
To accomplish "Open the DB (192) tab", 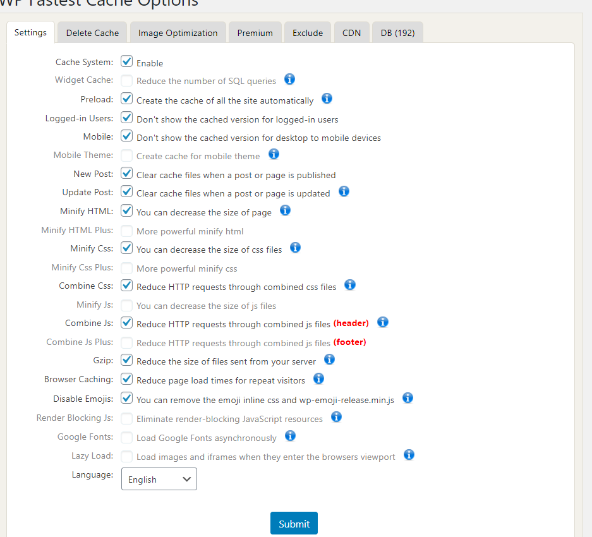I will (397, 33).
